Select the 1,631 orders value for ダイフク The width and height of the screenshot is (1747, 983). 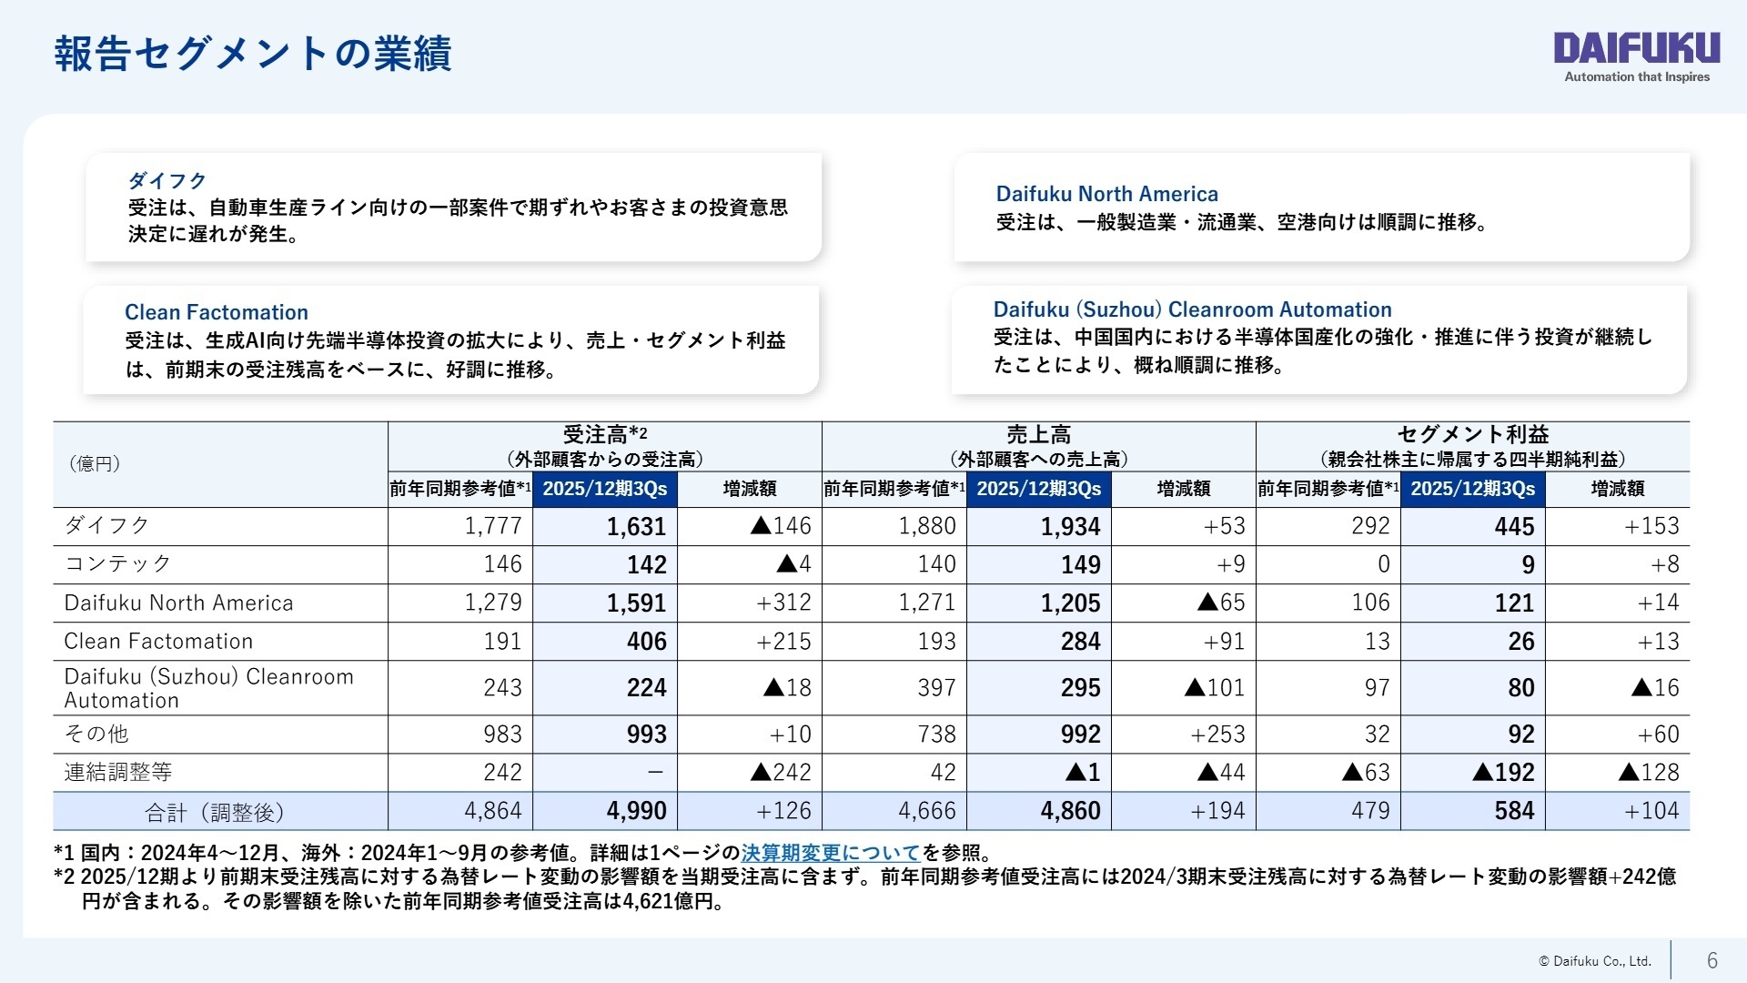pyautogui.click(x=637, y=526)
